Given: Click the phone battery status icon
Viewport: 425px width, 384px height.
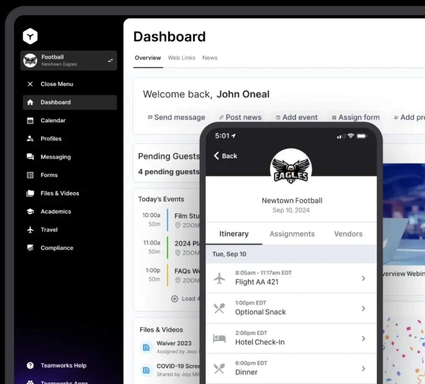Looking at the screenshot, I should coord(361,136).
